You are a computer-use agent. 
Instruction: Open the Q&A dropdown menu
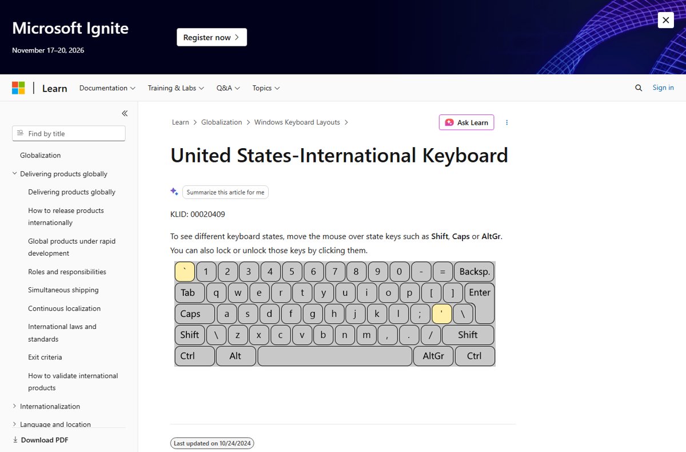tap(228, 88)
